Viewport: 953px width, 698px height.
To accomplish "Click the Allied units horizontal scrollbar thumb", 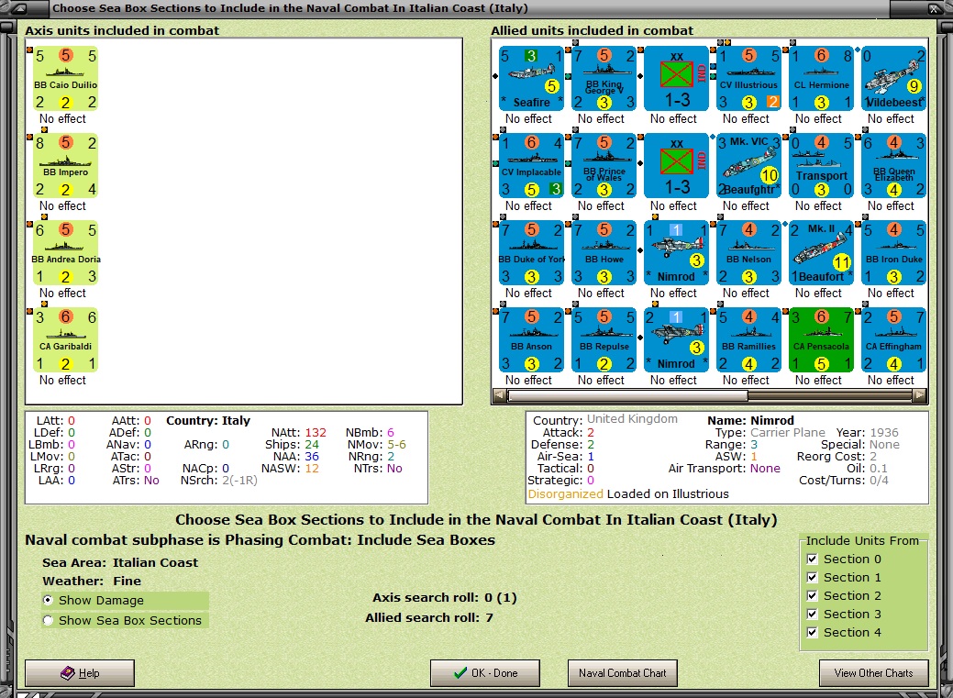I will 627,396.
